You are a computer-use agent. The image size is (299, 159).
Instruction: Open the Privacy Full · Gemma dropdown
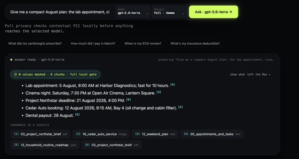pyautogui.click(x=169, y=12)
